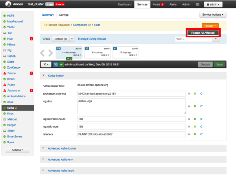Click the 1 Host link
This screenshot has width=236, height=177.
pyautogui.click(x=96, y=25)
